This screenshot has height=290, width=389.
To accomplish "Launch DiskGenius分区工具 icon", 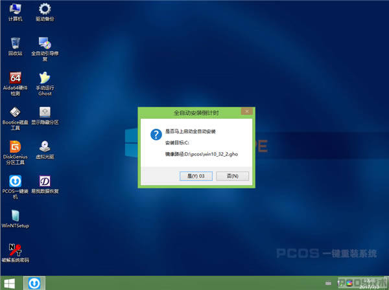I will (15, 153).
